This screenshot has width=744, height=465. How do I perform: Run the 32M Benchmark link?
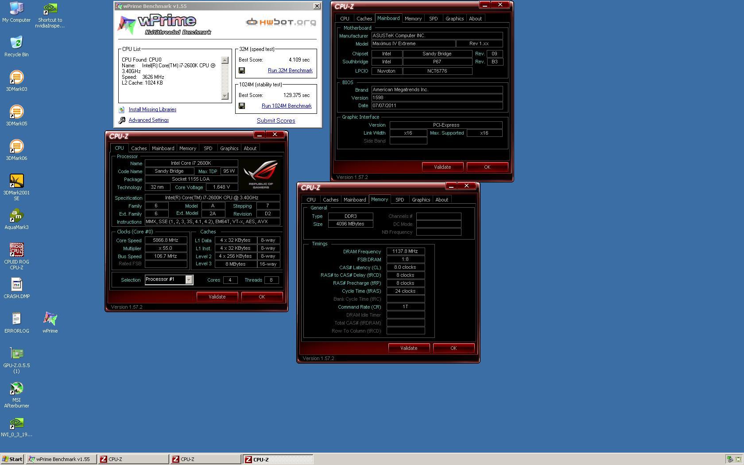(290, 70)
